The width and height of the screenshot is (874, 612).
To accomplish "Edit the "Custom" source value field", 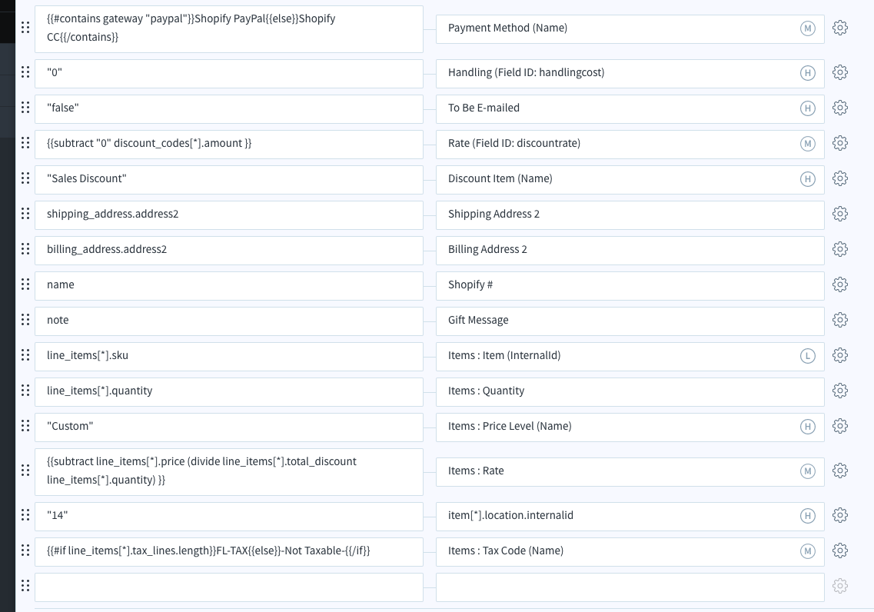I will pos(228,427).
